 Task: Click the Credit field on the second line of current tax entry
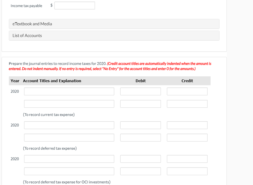(187, 104)
